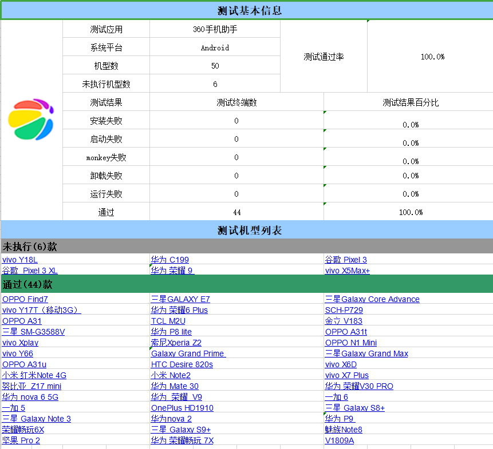Click the 未执行(6)款 section header
The width and height of the screenshot is (493, 449).
[x=247, y=247]
